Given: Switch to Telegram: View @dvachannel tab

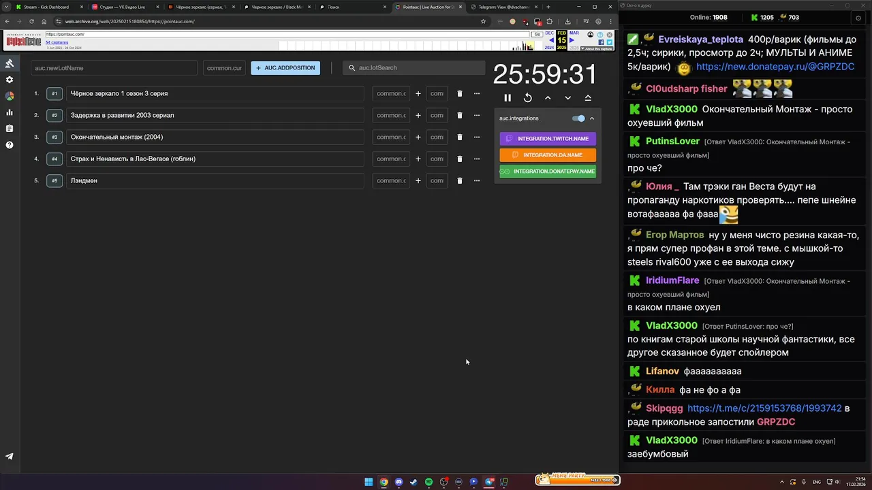Looking at the screenshot, I should [503, 7].
